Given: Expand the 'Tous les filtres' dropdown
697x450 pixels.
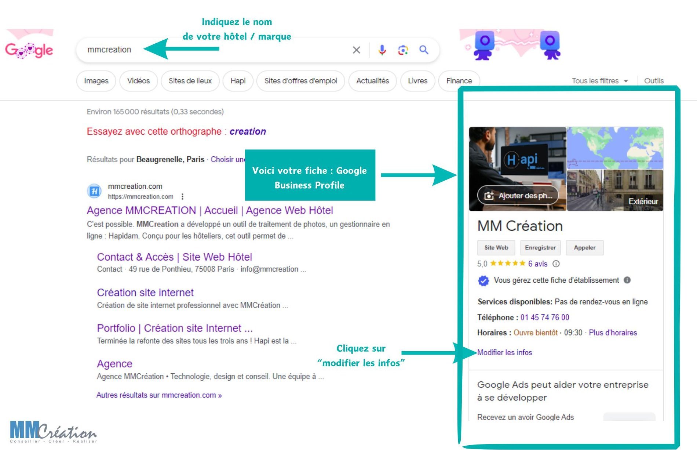Looking at the screenshot, I should [599, 81].
